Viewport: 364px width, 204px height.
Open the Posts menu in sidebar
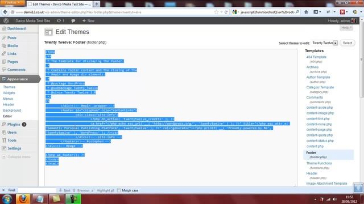click(x=12, y=38)
